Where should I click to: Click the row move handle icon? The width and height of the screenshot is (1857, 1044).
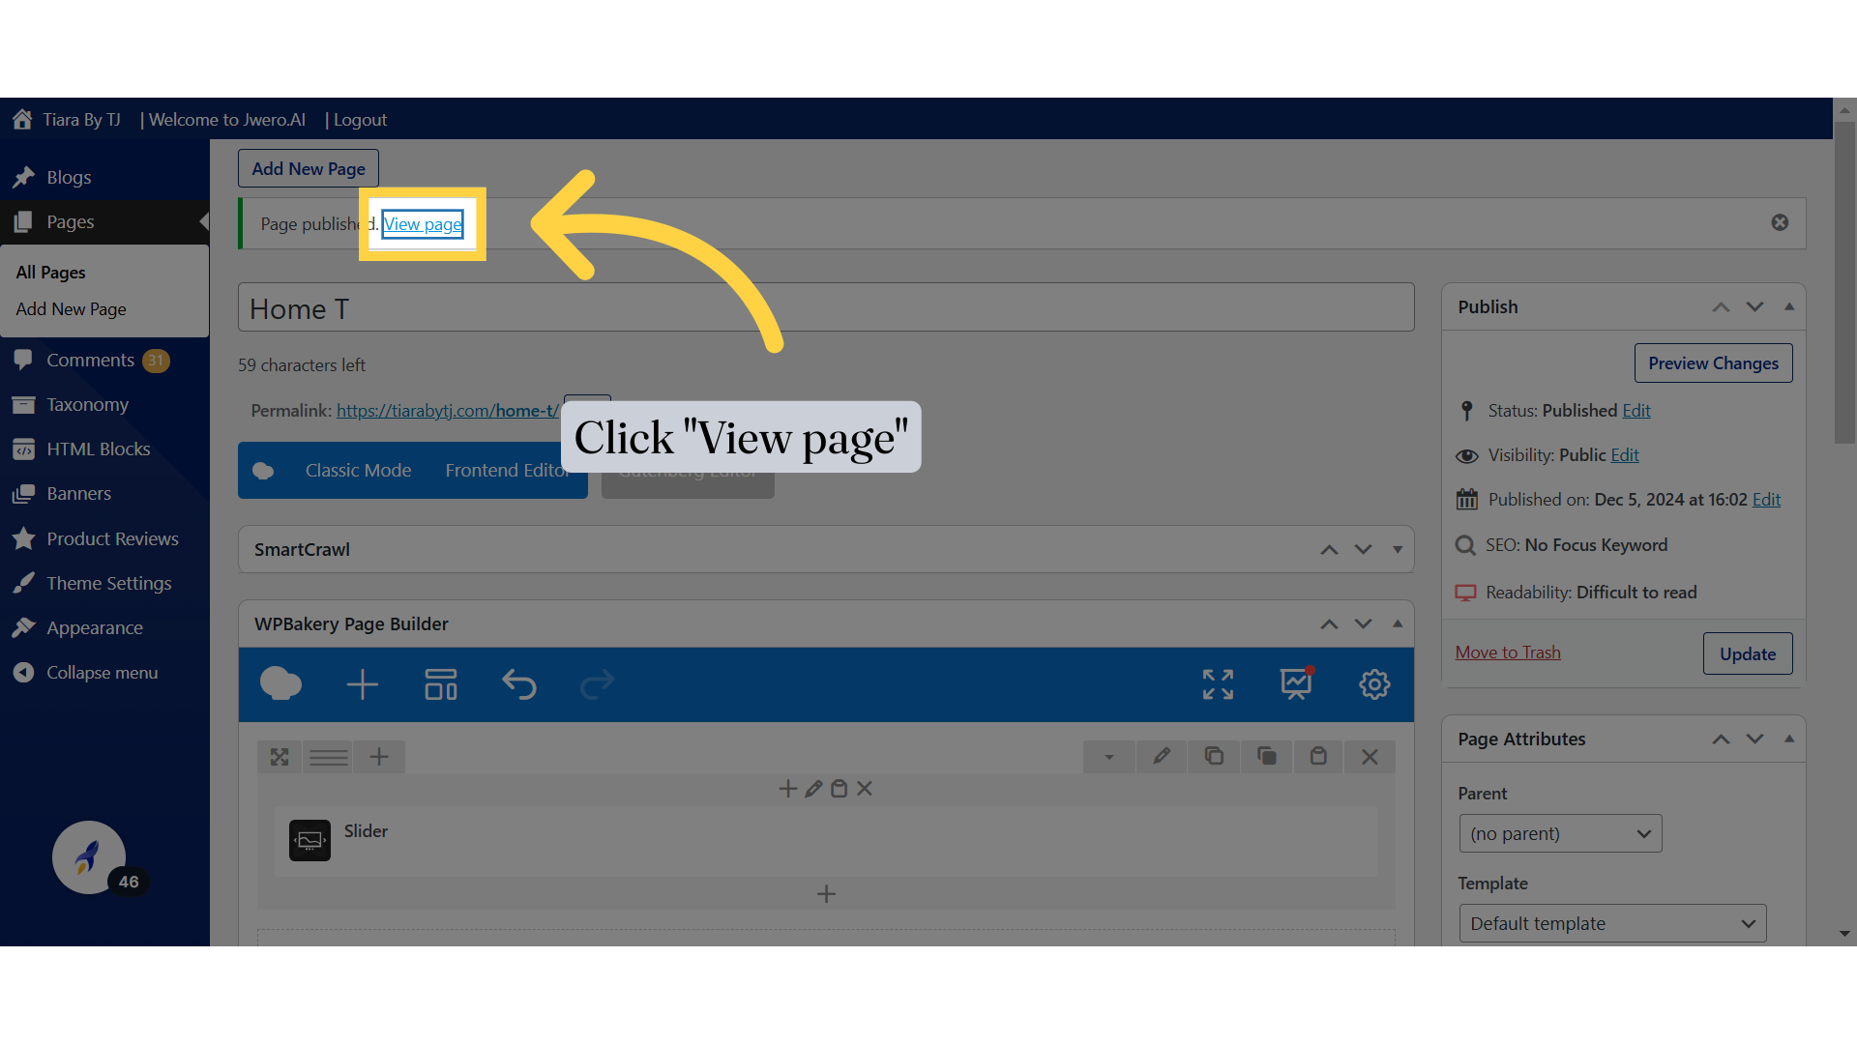coord(280,757)
